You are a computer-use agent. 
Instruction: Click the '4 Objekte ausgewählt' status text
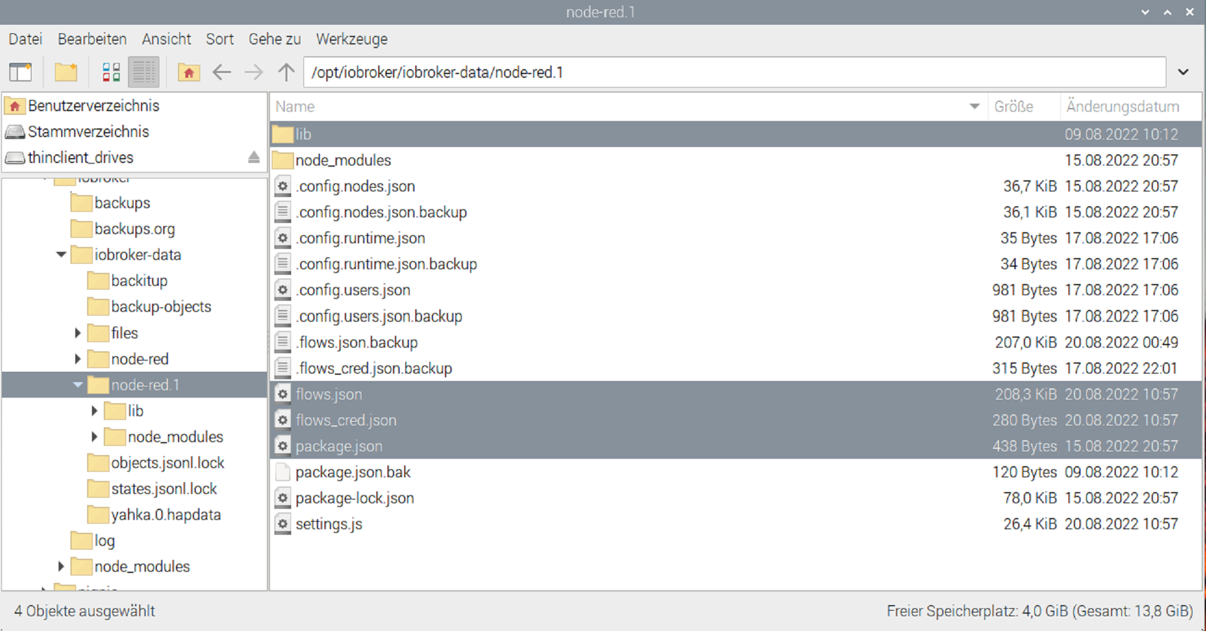(x=85, y=611)
